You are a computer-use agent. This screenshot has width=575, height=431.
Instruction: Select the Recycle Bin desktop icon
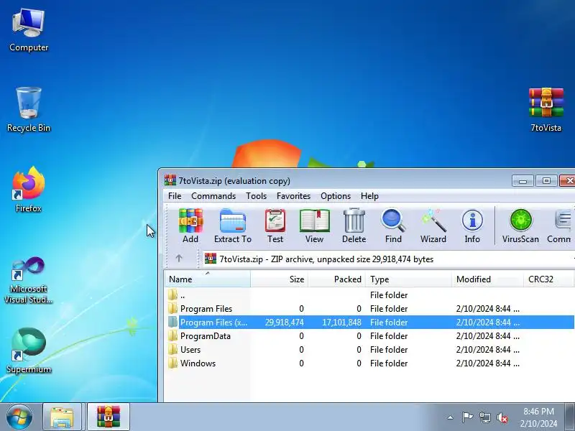(x=29, y=109)
